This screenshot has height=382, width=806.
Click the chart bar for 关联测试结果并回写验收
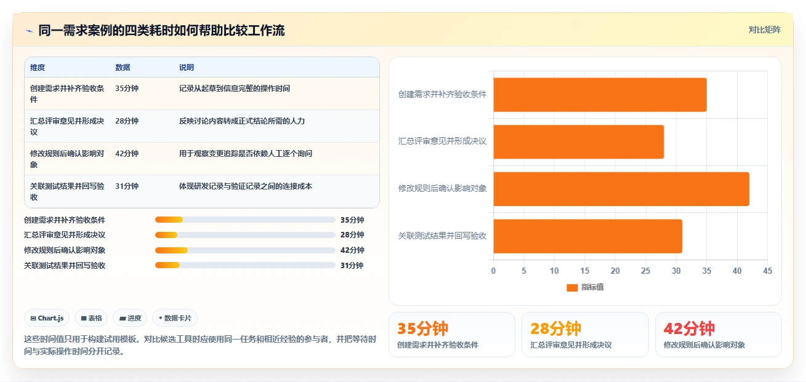pyautogui.click(x=587, y=236)
